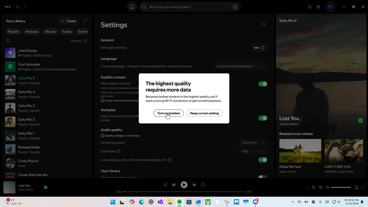Skip to the next track
Image resolution: width=368 pixels, height=207 pixels.
pyautogui.click(x=194, y=185)
